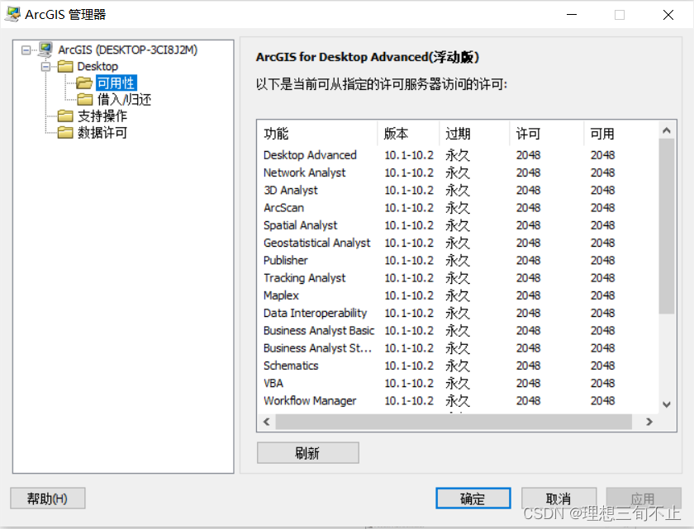Select the Geostatistical Analyst row
Screen dimensions: 694x529
coord(458,243)
